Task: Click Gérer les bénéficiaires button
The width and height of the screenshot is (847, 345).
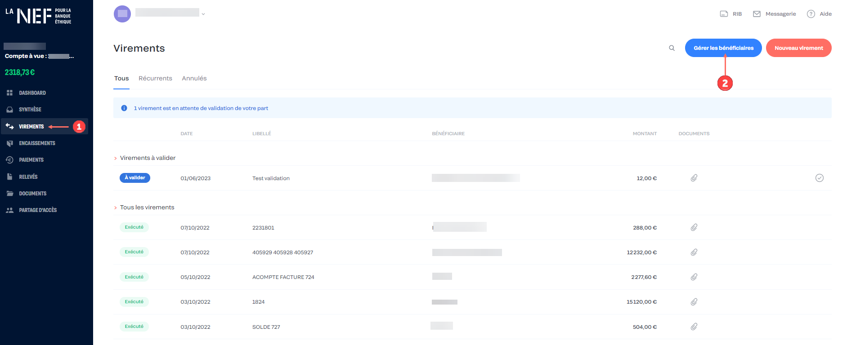Action: pos(723,48)
